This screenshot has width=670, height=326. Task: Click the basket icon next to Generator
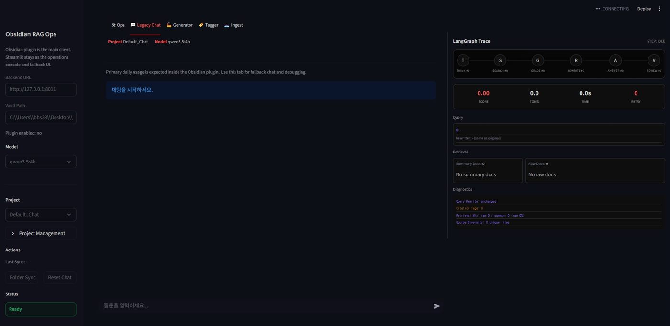click(168, 25)
